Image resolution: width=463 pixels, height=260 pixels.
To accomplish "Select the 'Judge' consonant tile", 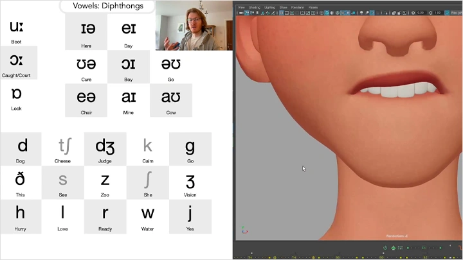I will click(x=105, y=149).
